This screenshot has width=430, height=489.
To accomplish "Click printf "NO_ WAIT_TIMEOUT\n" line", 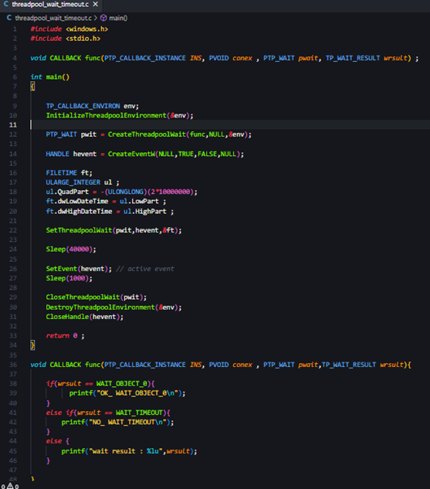I will 117,423.
